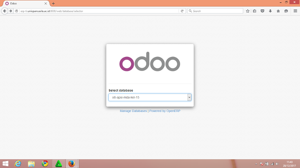Open a new tab with the plus button
Viewport: 300px width, 168px height.
pyautogui.click(x=53, y=3)
